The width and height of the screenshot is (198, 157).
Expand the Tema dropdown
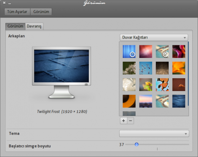[154, 134]
